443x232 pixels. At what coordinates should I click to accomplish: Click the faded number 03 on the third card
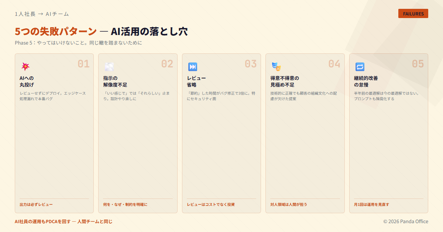click(x=250, y=64)
